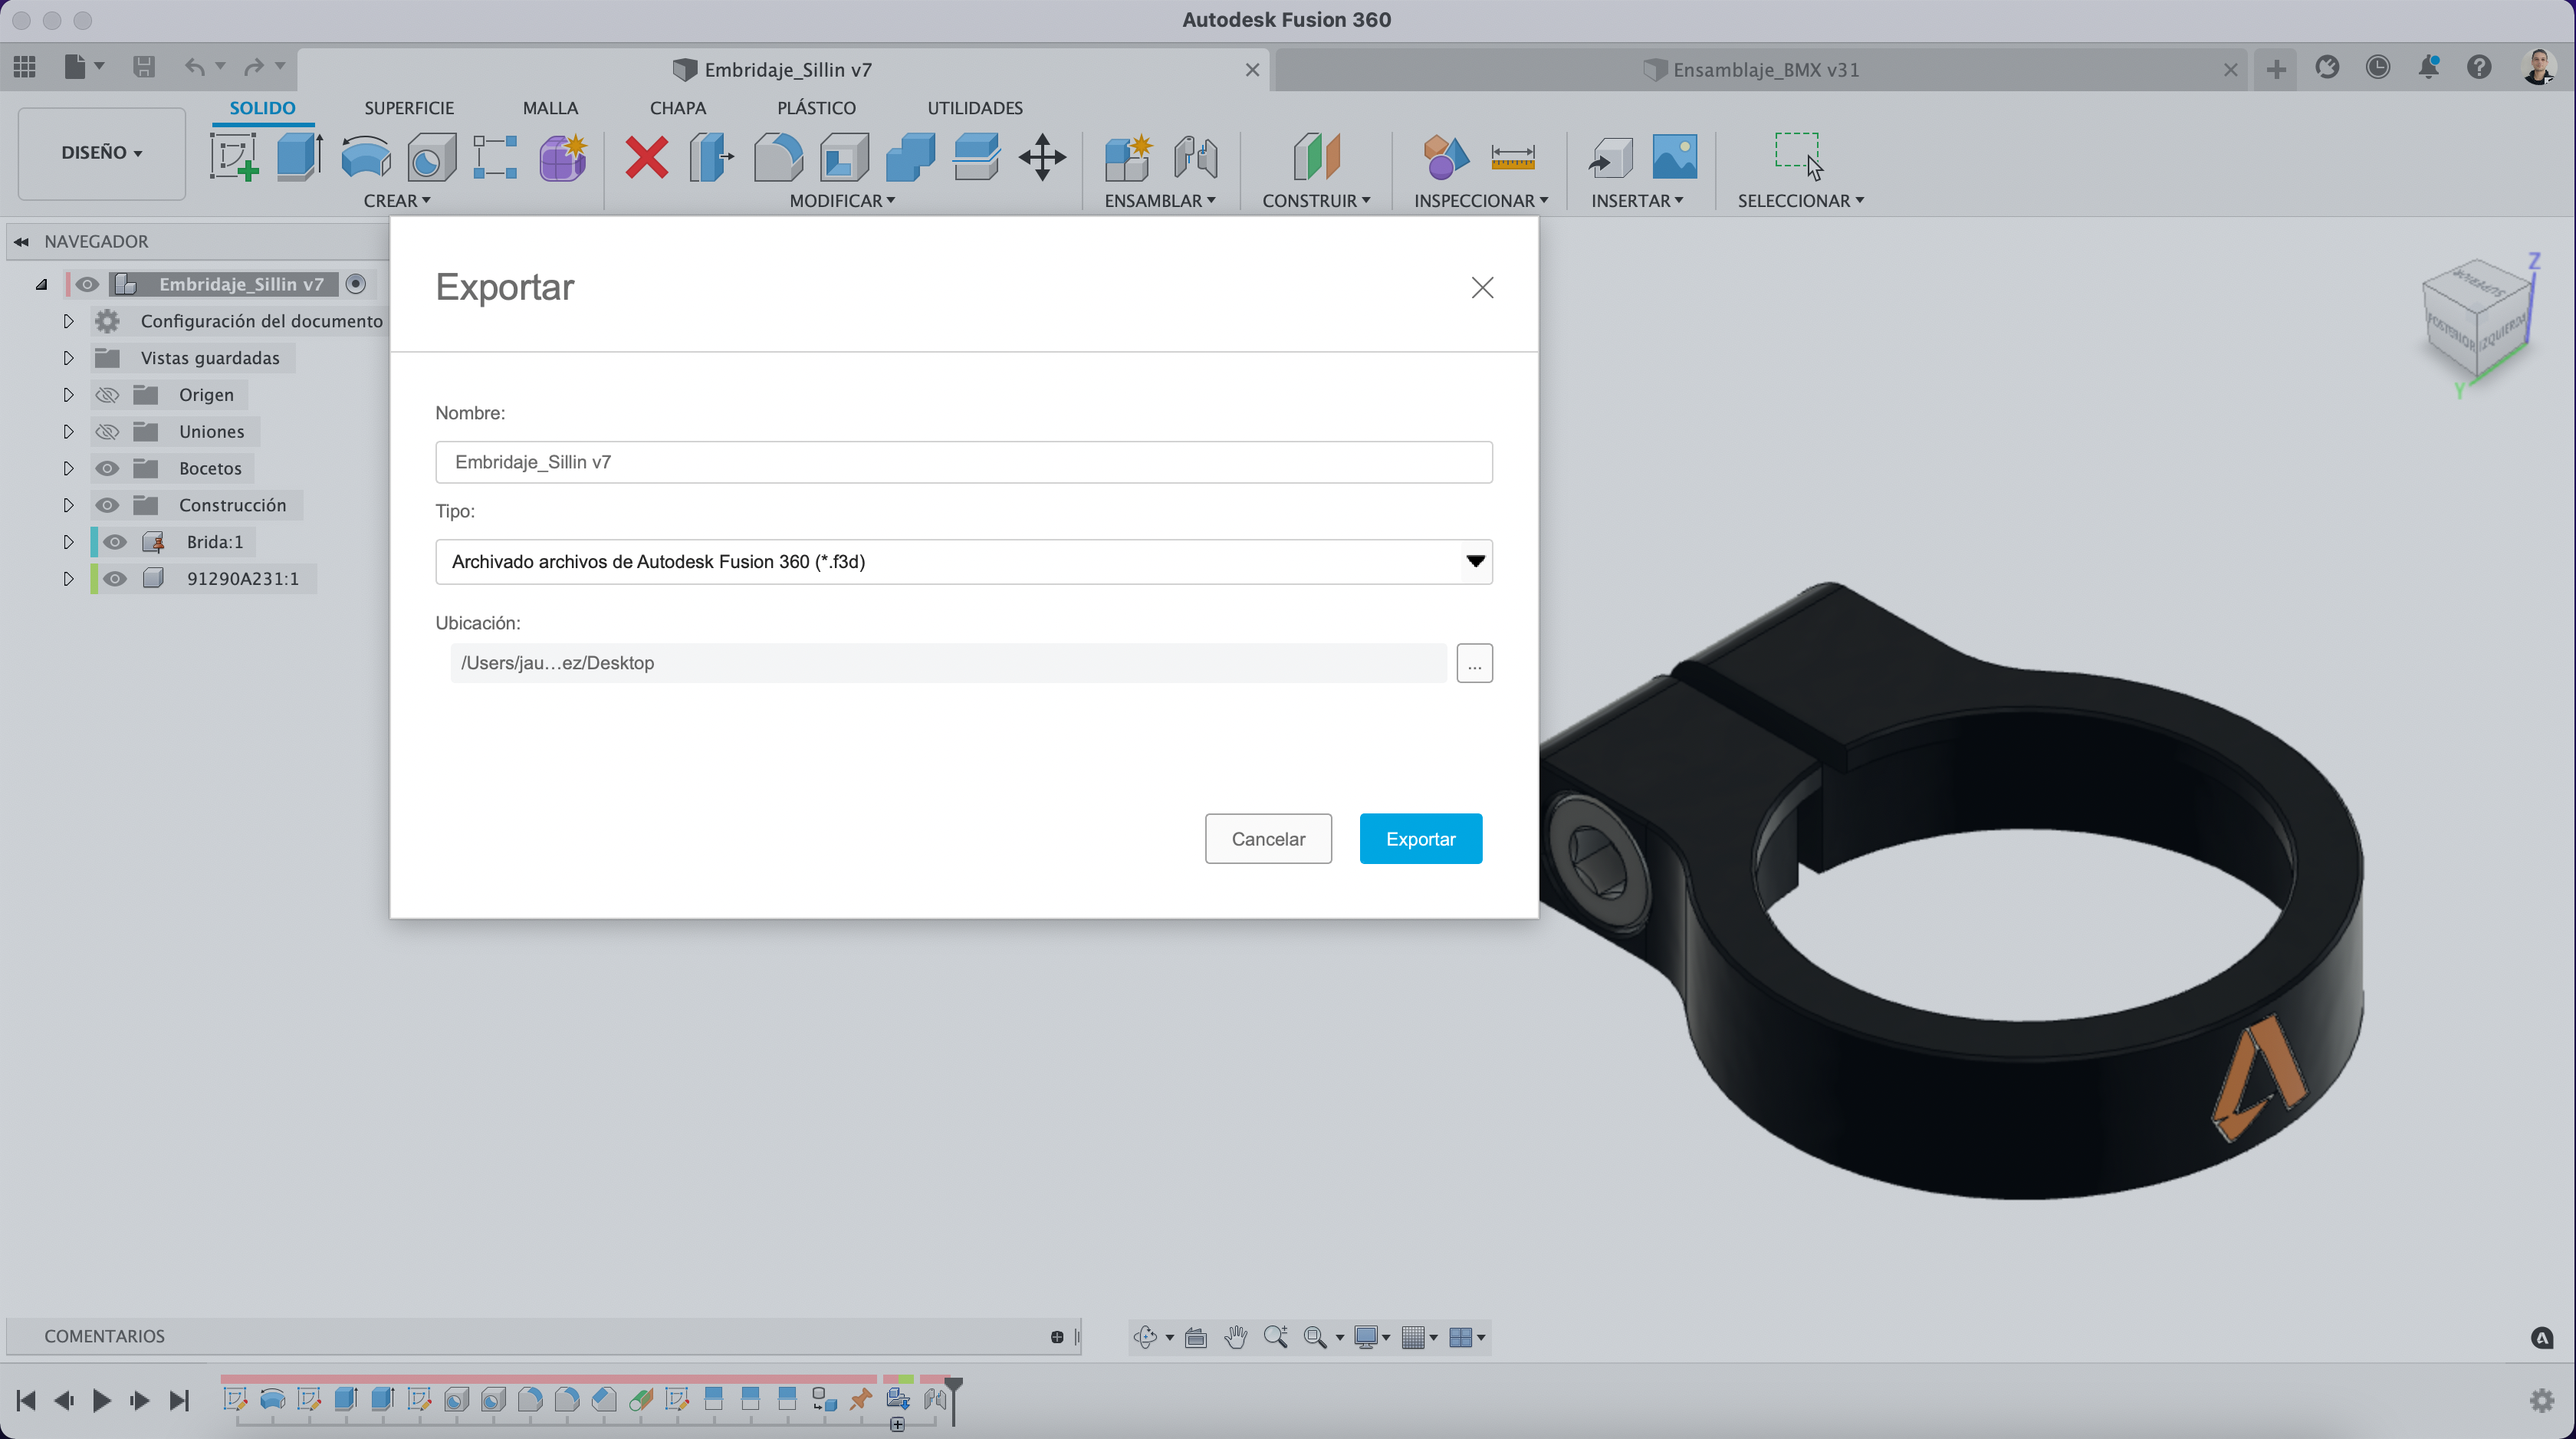The image size is (2576, 1439).
Task: Jump to timeline start
Action: pos(26,1400)
